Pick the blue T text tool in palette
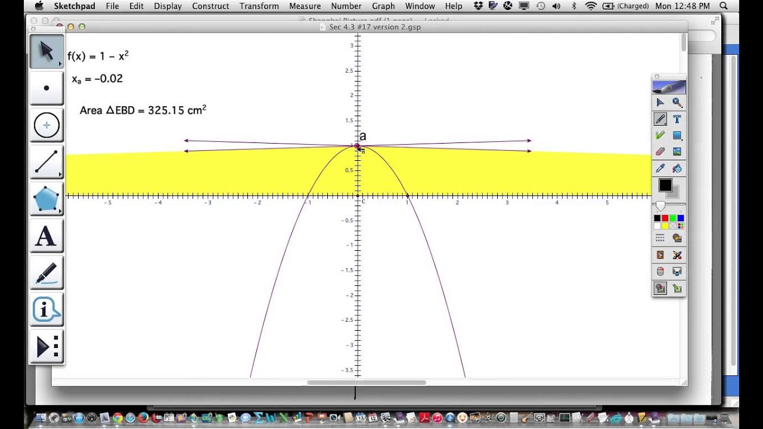Screen dimensions: 763x429 (677, 119)
